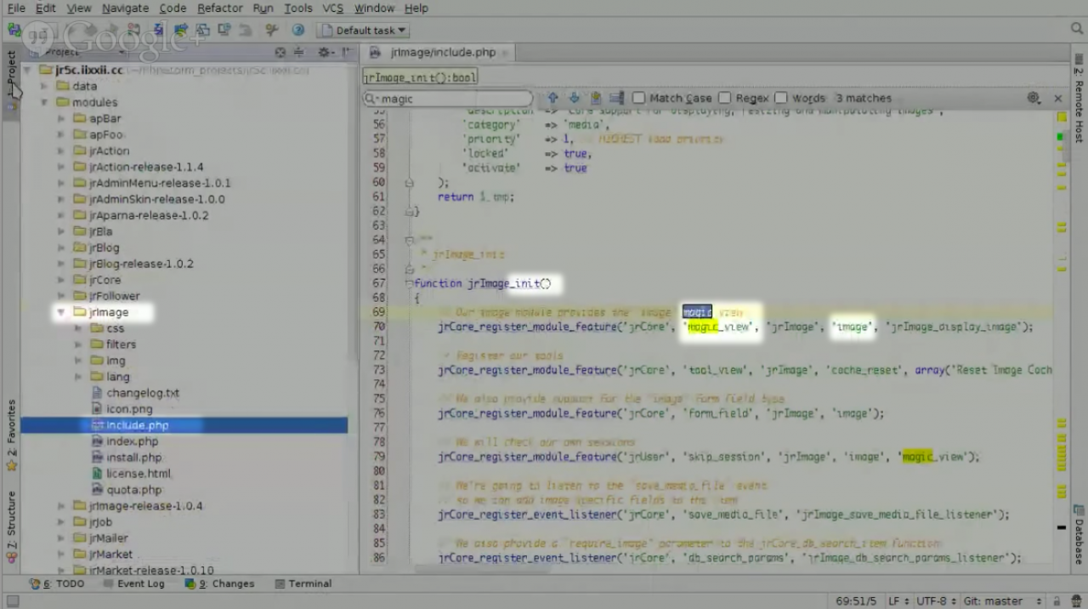1088x609 pixels.
Task: Click the scroll from source icon
Action: coord(280,53)
